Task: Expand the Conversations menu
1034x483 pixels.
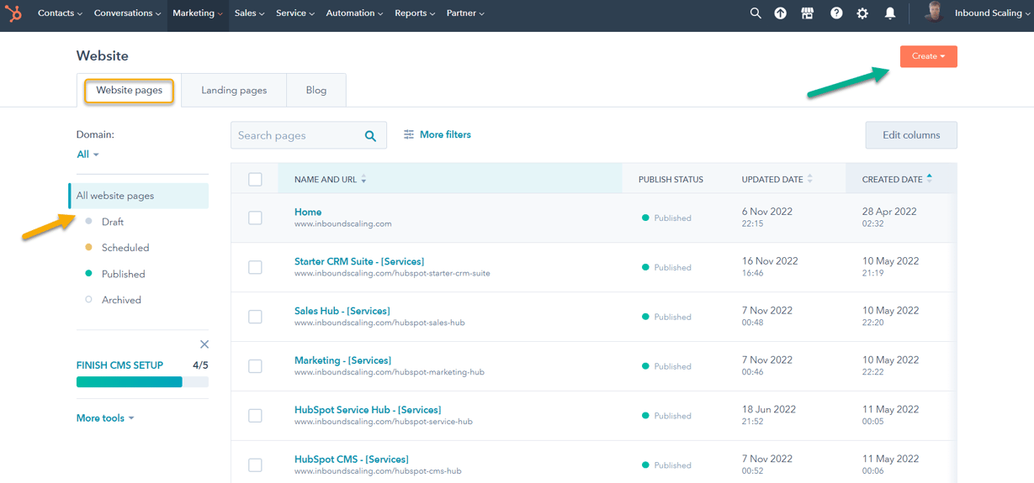Action: [127, 13]
